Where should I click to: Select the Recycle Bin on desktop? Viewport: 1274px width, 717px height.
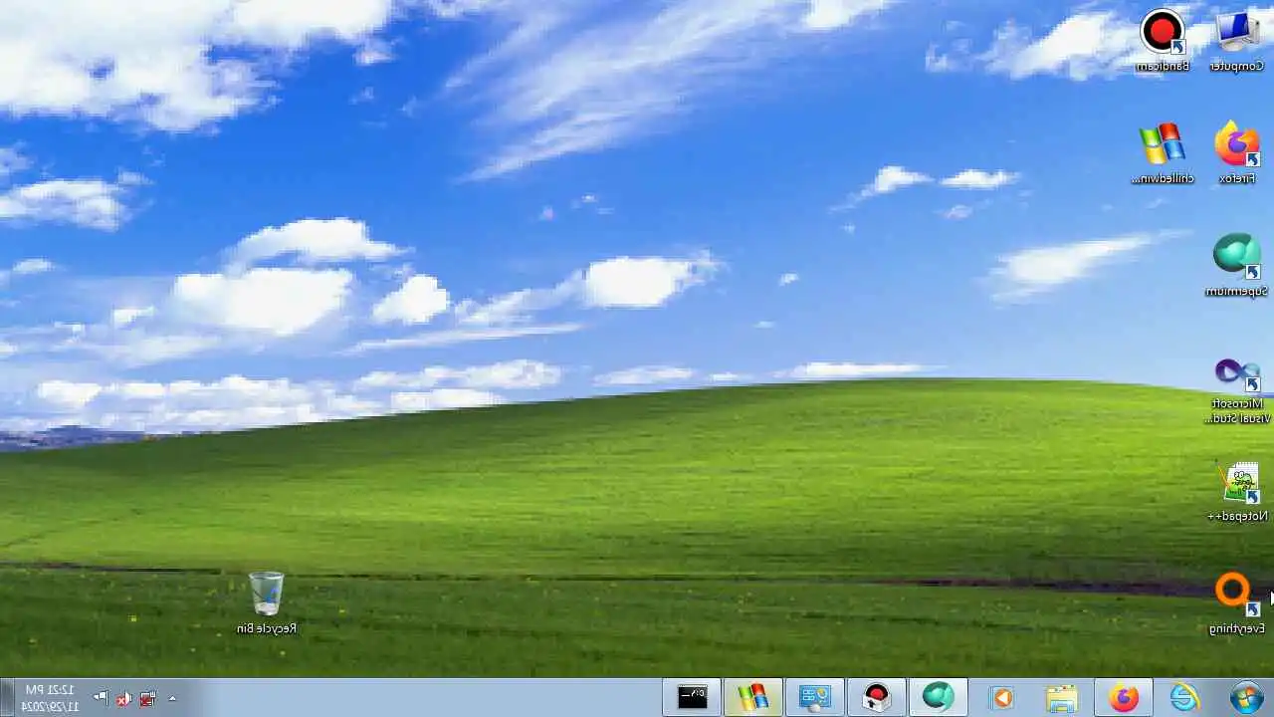pyautogui.click(x=267, y=603)
